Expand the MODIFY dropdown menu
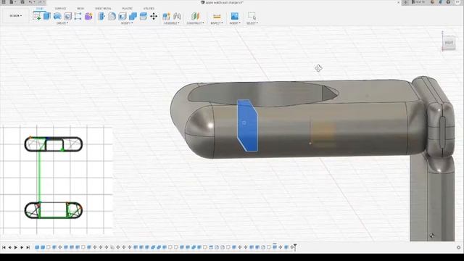Viewport: 464px width, 261px height. tap(127, 23)
